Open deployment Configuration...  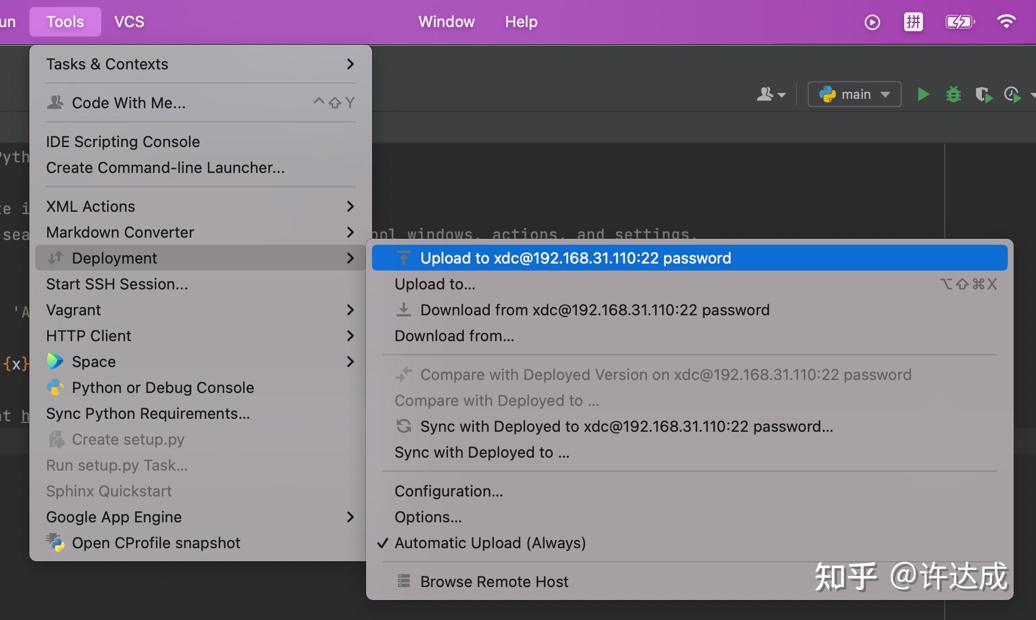449,491
